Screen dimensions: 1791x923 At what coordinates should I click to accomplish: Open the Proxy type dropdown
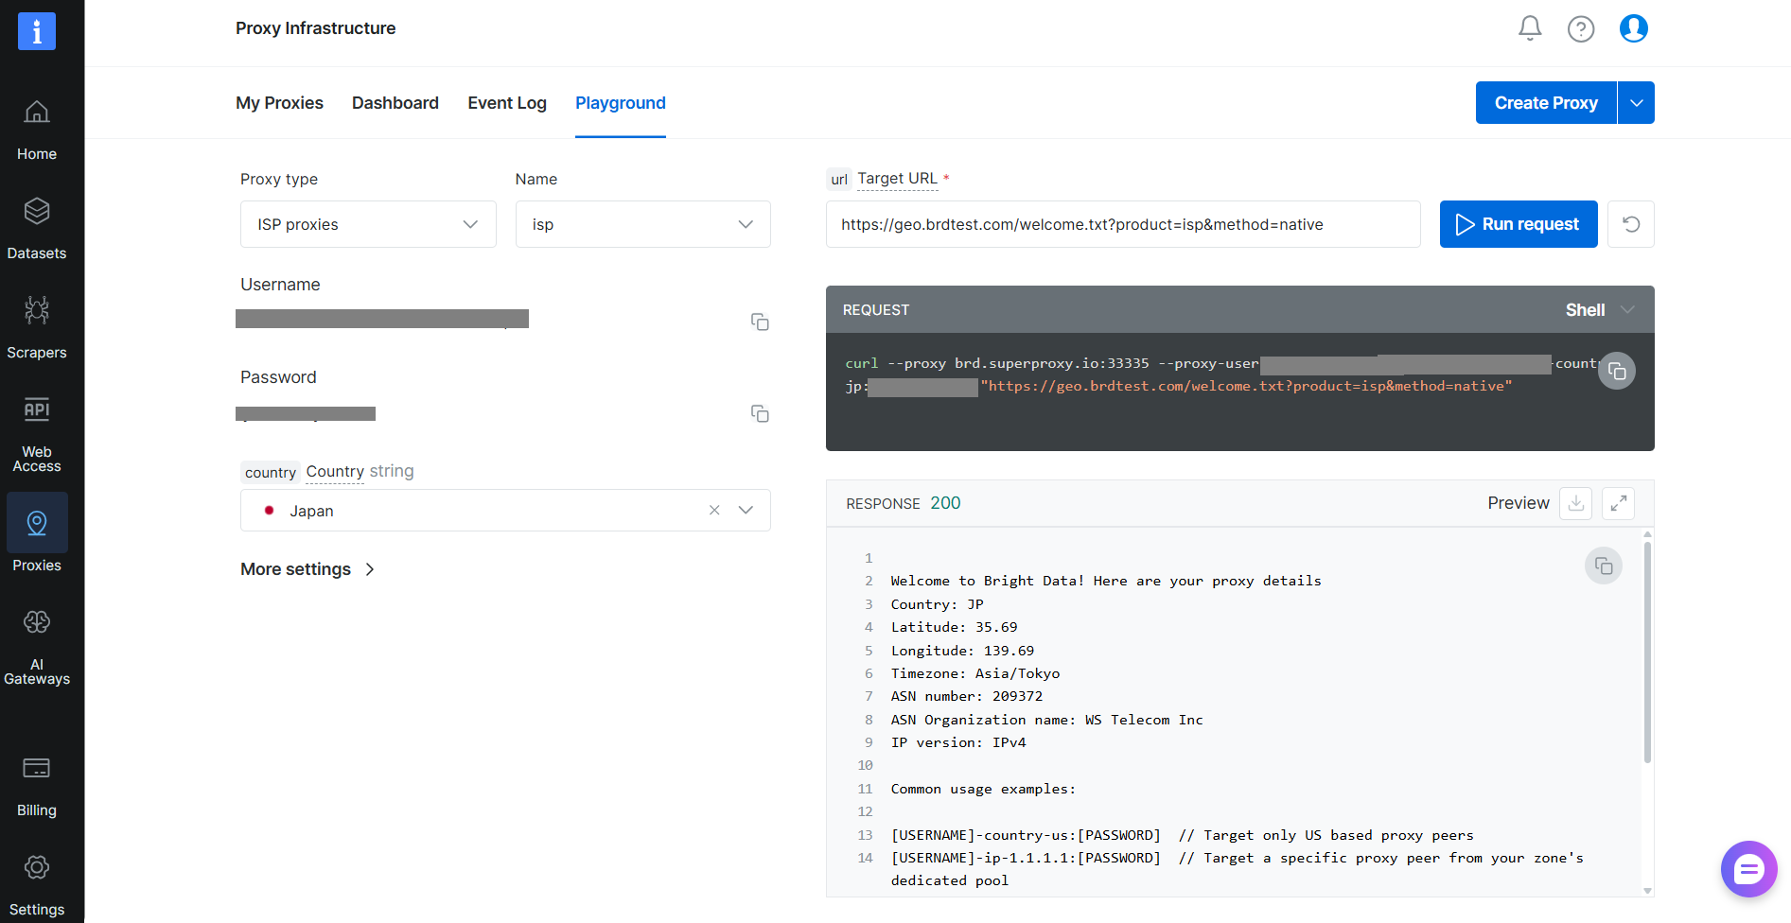point(368,224)
